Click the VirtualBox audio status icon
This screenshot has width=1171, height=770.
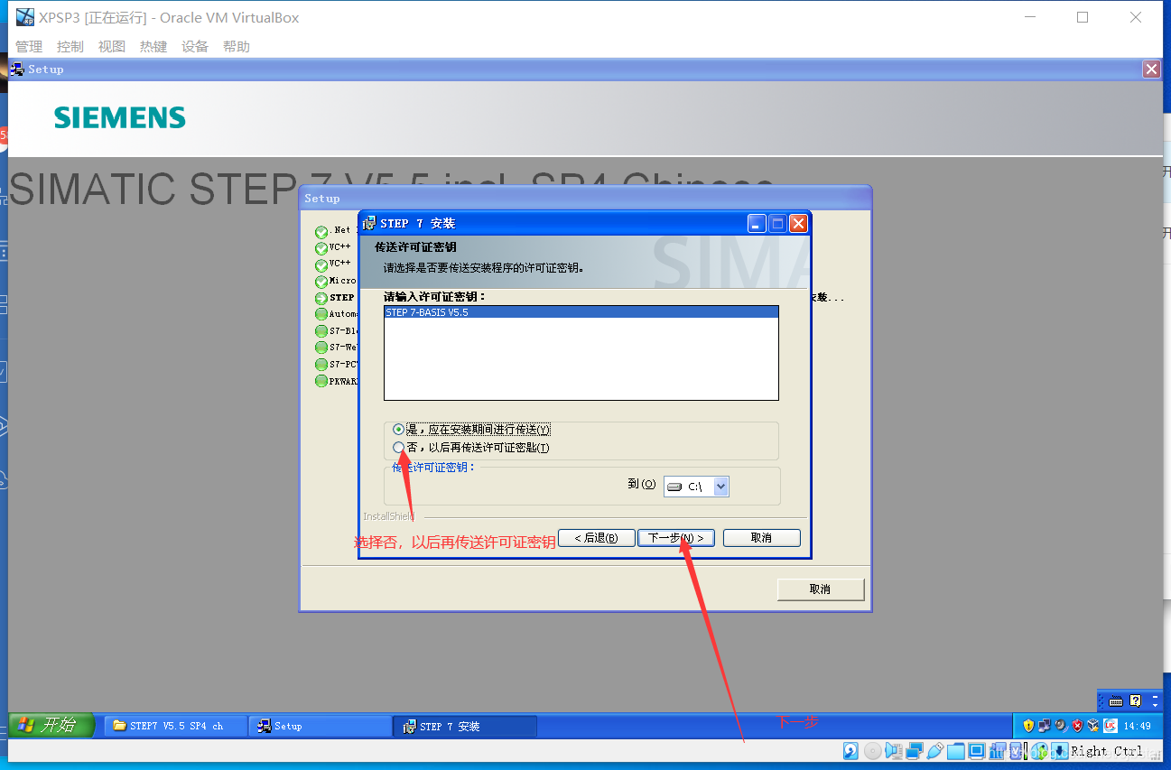click(894, 751)
